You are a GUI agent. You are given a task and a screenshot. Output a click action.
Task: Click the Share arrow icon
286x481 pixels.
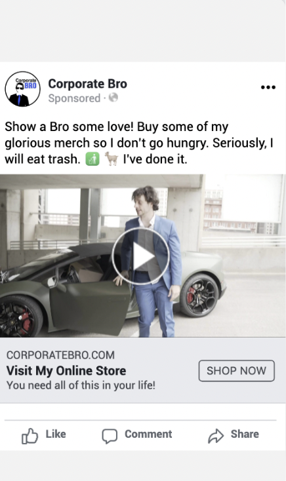tap(216, 436)
